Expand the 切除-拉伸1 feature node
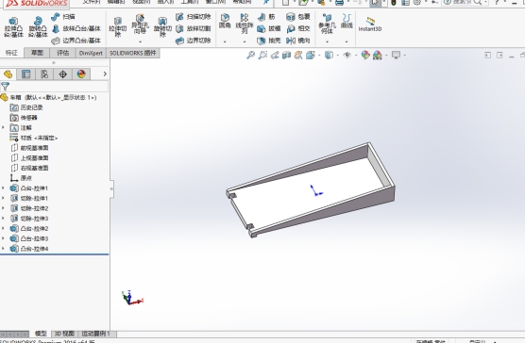Image resolution: width=525 pixels, height=343 pixels. (x=4, y=198)
